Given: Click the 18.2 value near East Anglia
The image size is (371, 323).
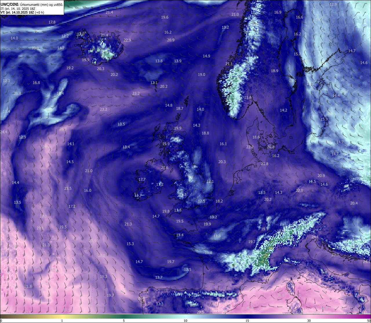Looking at the screenshot, I should pos(219,201).
